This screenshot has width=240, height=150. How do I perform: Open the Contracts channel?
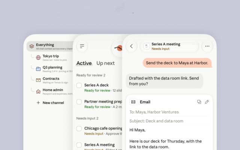point(51,80)
